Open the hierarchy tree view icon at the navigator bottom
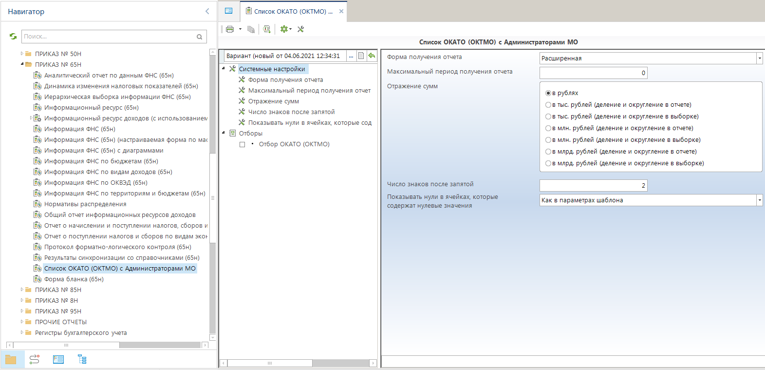 point(82,360)
